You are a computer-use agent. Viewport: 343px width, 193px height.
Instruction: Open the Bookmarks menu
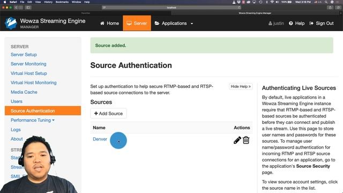click(62, 2)
